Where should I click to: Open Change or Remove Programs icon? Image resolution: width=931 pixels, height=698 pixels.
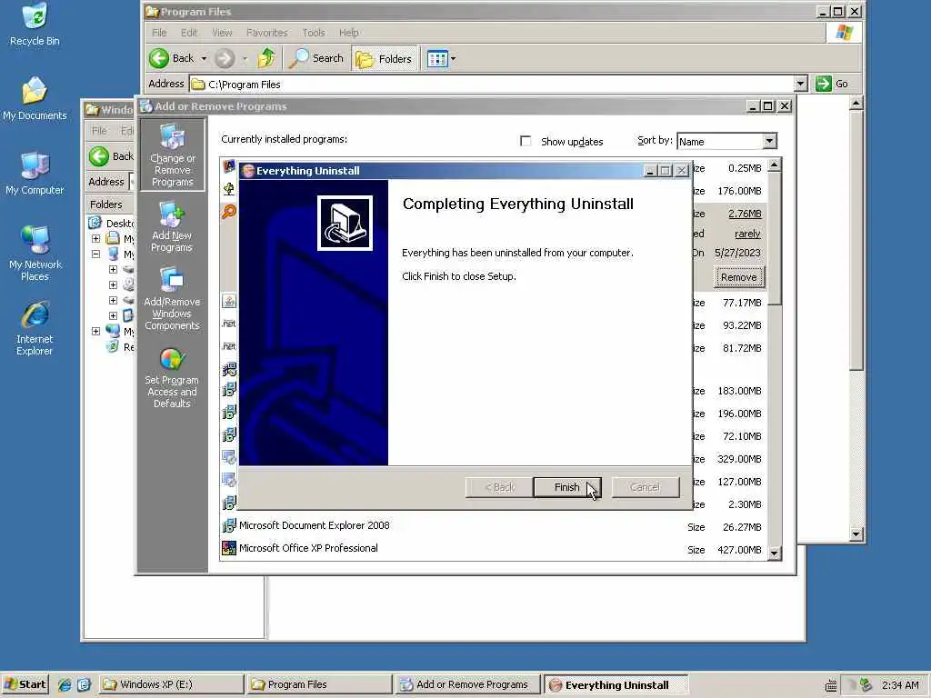click(172, 155)
